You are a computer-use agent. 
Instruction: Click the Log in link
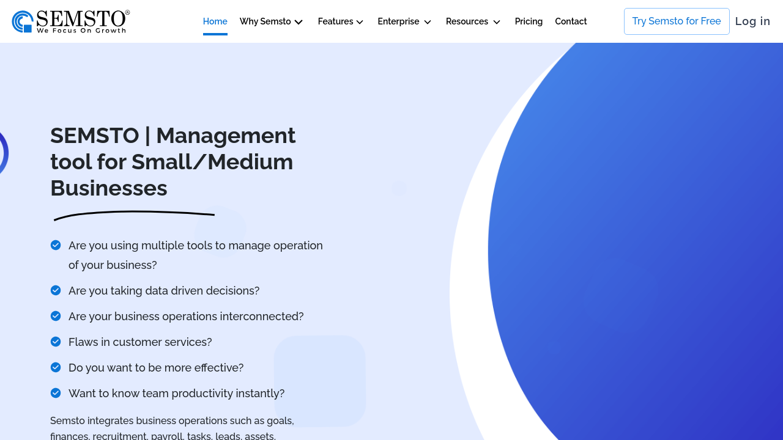pos(752,21)
